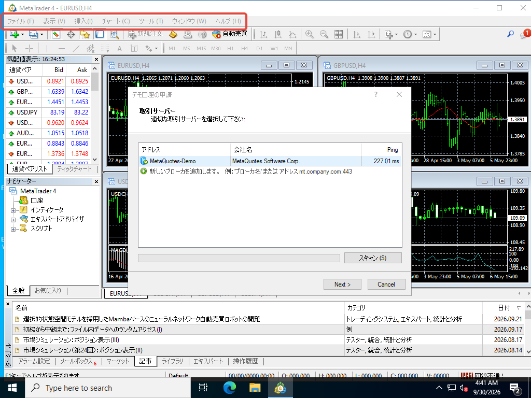The width and height of the screenshot is (531, 398).
Task: Select the text A drawing tool
Action: (120, 48)
